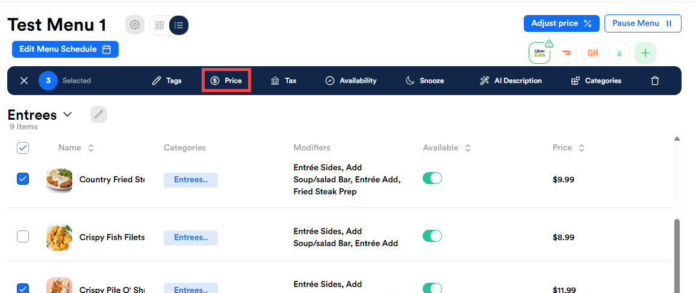Viewport: 696px width, 293px height.
Task: Sort items by Name column
Action: coord(91,148)
